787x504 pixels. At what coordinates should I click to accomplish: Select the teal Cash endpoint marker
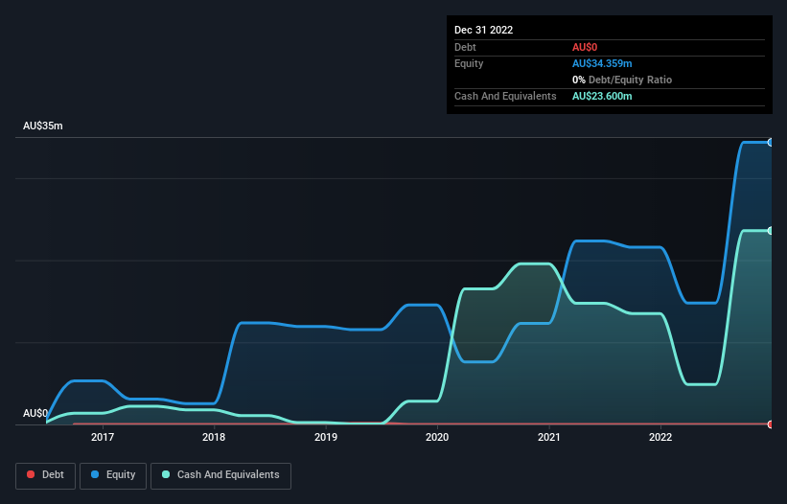771,231
